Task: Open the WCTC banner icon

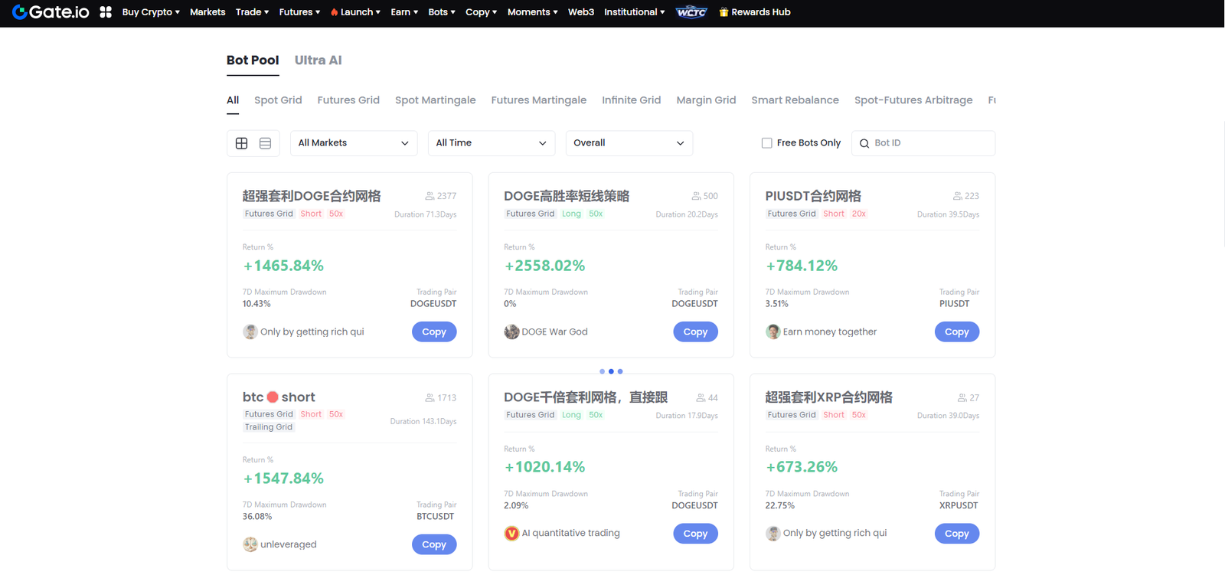Action: pyautogui.click(x=691, y=12)
